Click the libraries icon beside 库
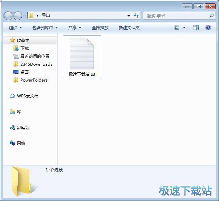The height and width of the screenshot is (201, 219). 12,112
